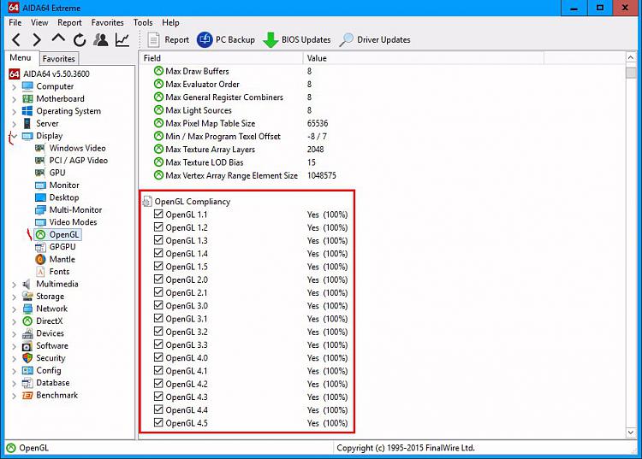Click the Multimedia speaker icon
The height and width of the screenshot is (459, 642).
click(27, 284)
